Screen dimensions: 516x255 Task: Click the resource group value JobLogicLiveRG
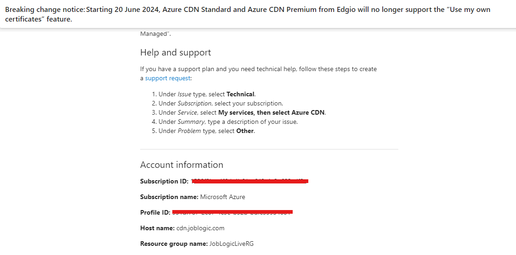click(x=231, y=244)
